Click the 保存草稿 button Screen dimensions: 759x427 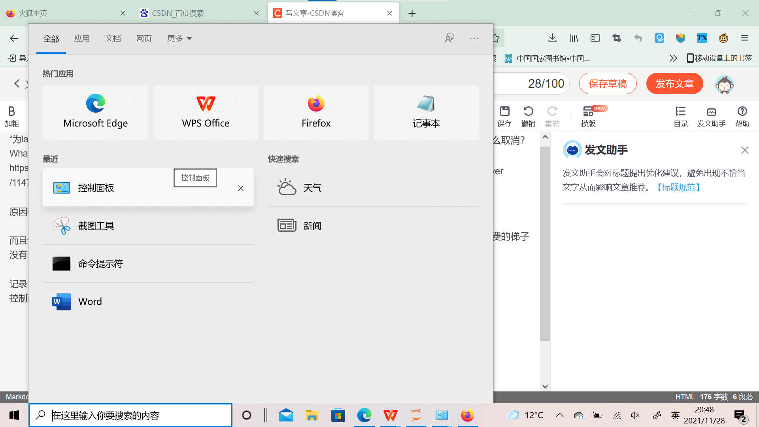click(x=608, y=84)
